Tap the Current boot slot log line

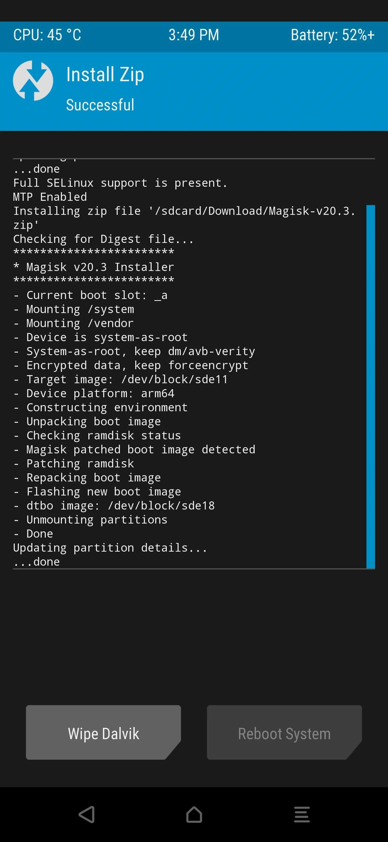point(90,295)
